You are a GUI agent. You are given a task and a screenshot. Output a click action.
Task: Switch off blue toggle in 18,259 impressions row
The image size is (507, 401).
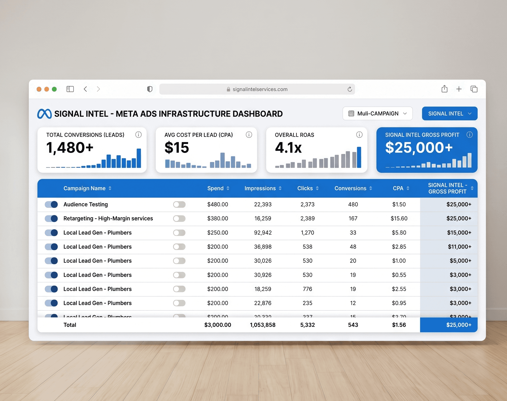coord(51,289)
